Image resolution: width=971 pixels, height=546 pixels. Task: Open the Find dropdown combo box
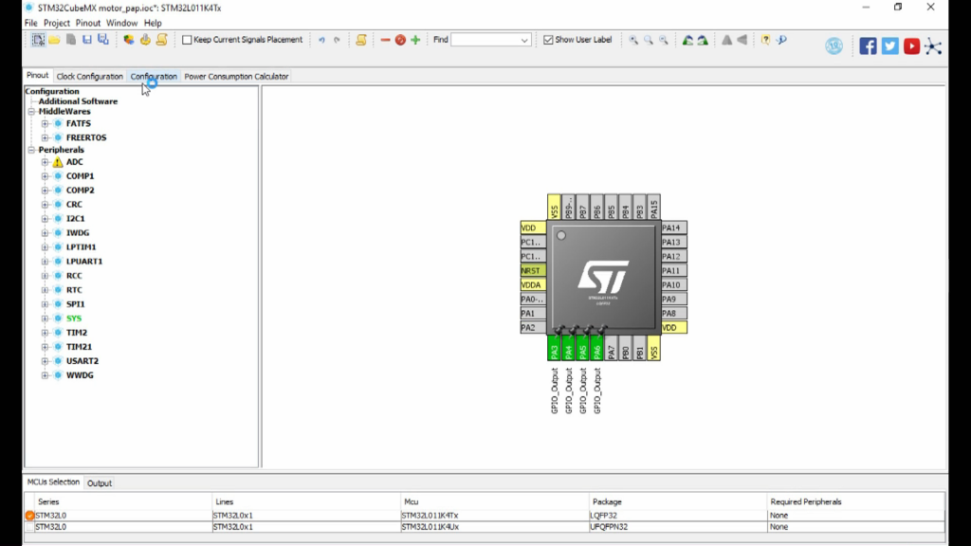point(524,40)
